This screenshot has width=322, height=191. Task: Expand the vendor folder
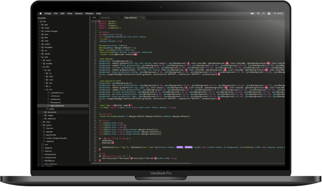pyautogui.click(x=41, y=54)
